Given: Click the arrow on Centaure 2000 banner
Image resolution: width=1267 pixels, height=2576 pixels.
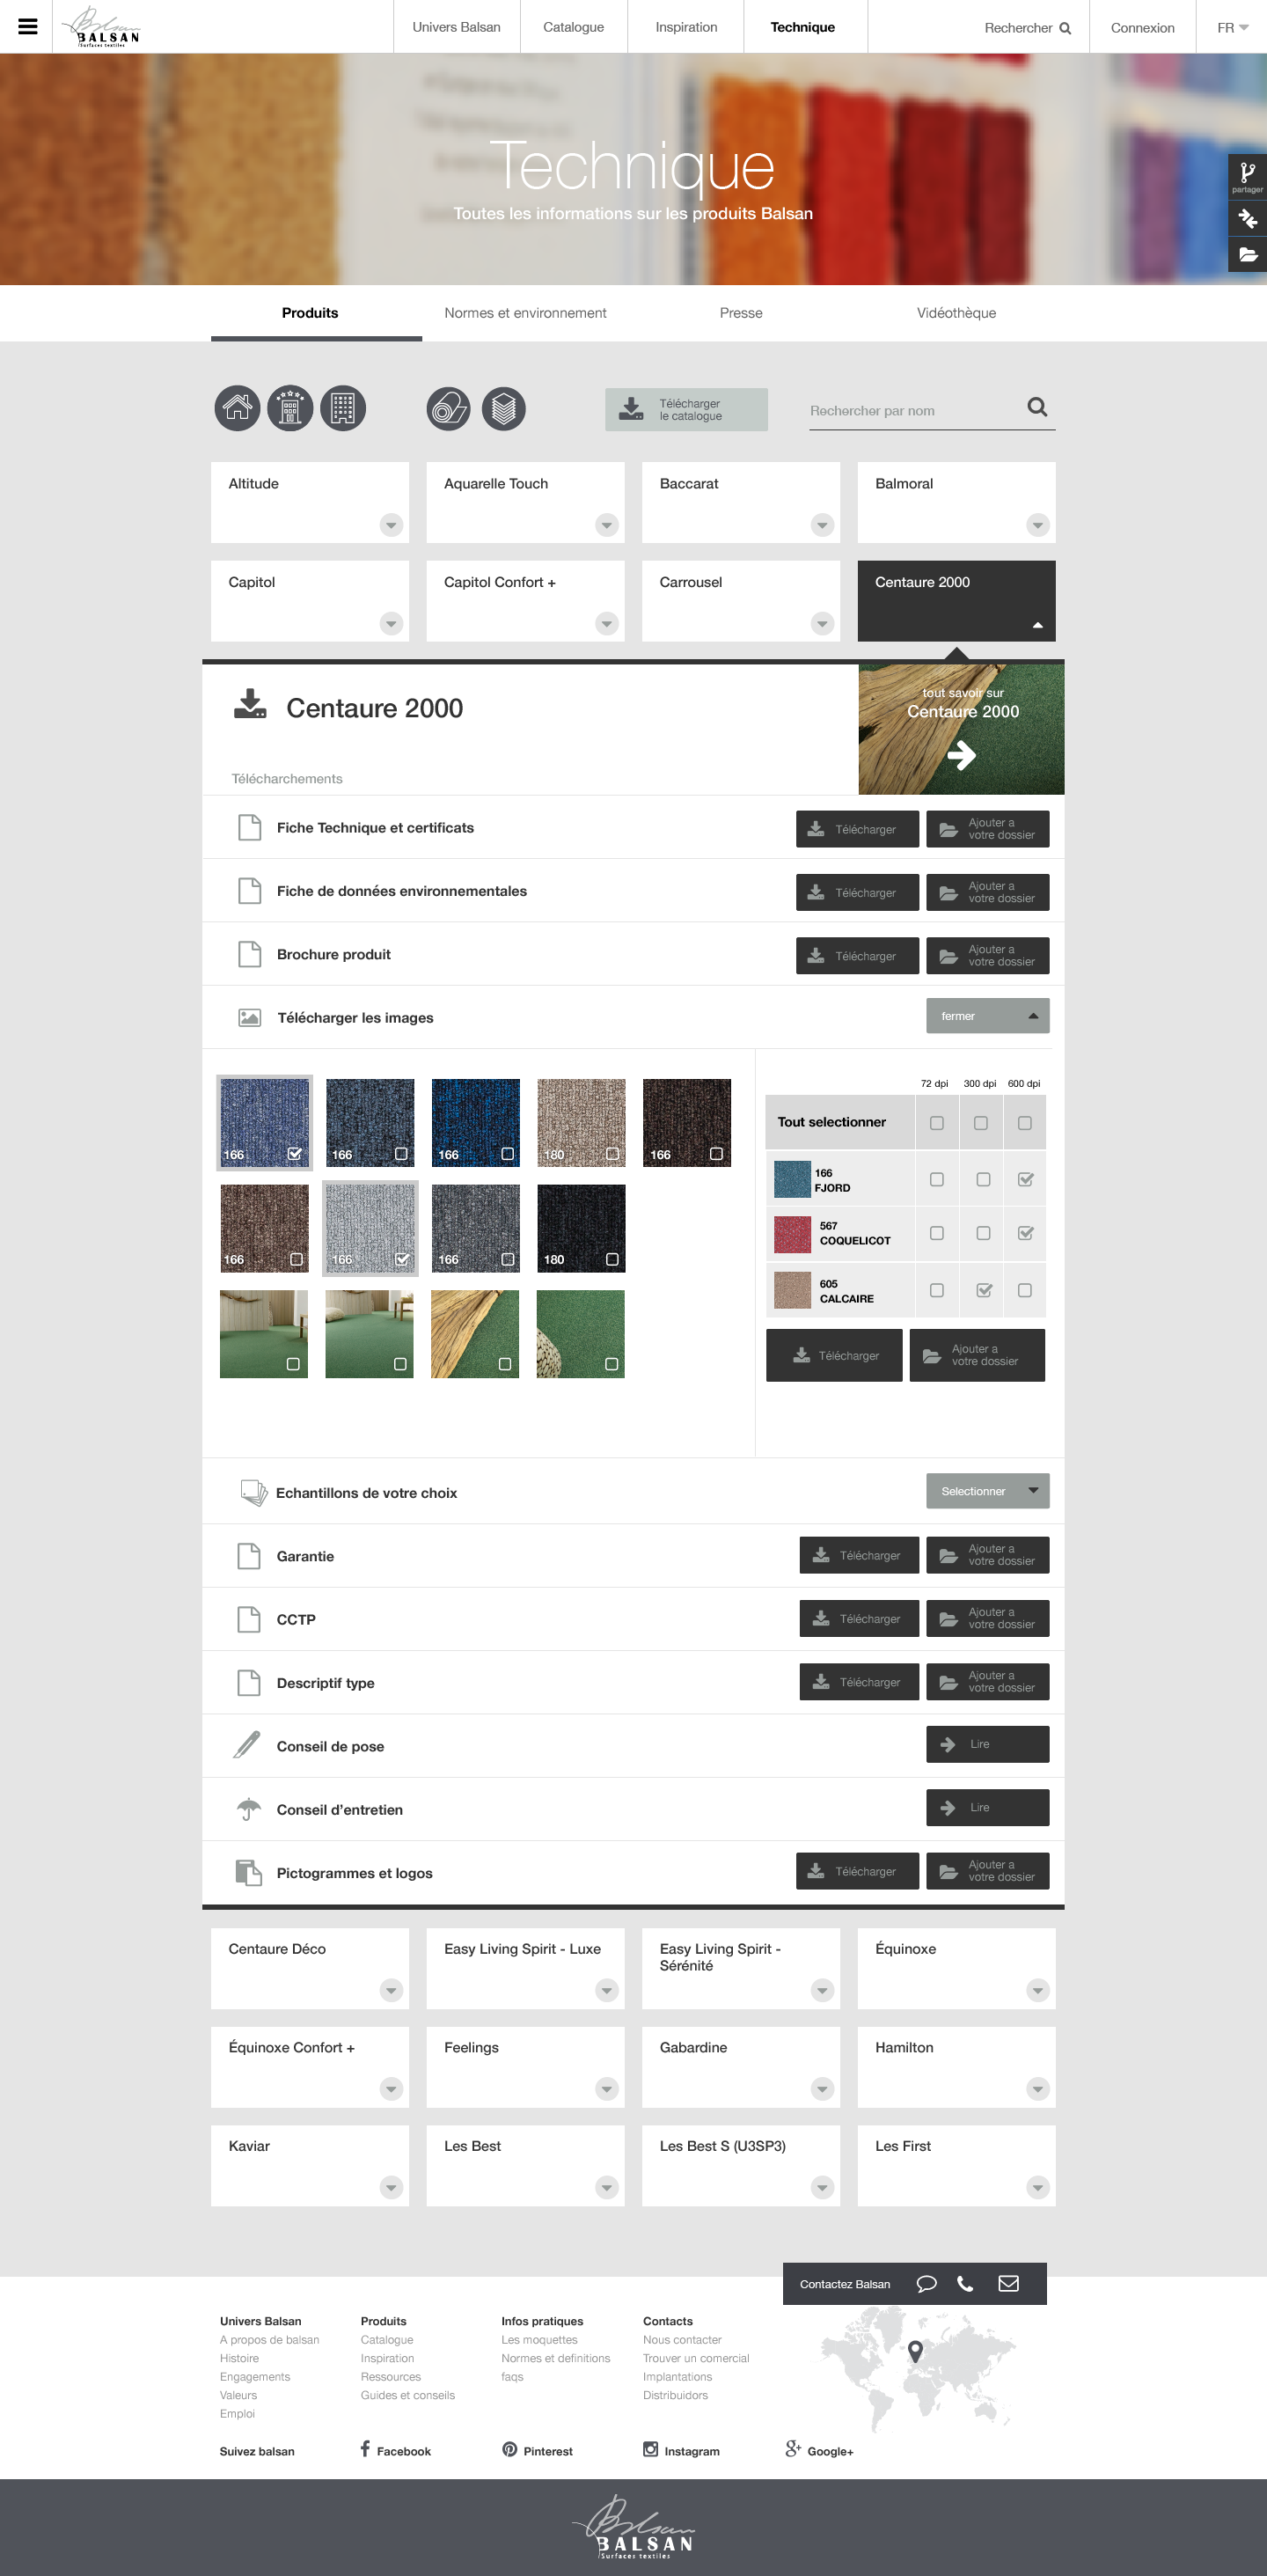Looking at the screenshot, I should [x=961, y=755].
